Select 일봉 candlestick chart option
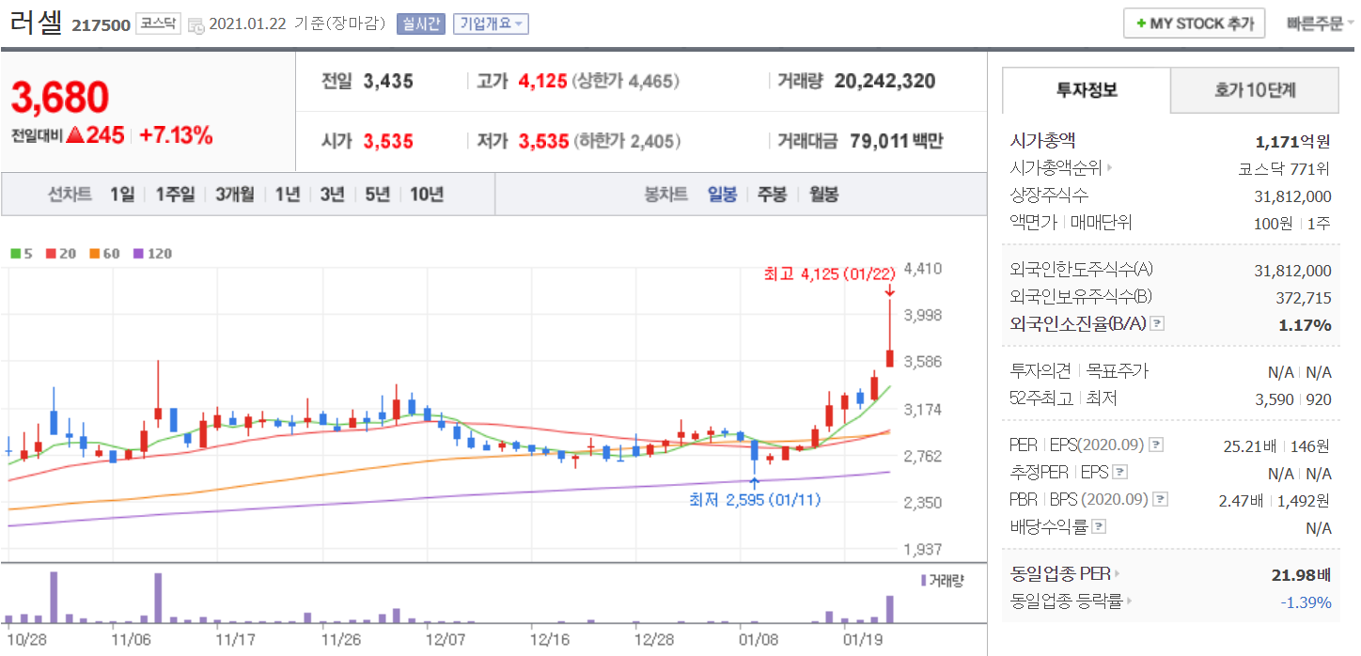This screenshot has height=656, width=1361. click(722, 195)
